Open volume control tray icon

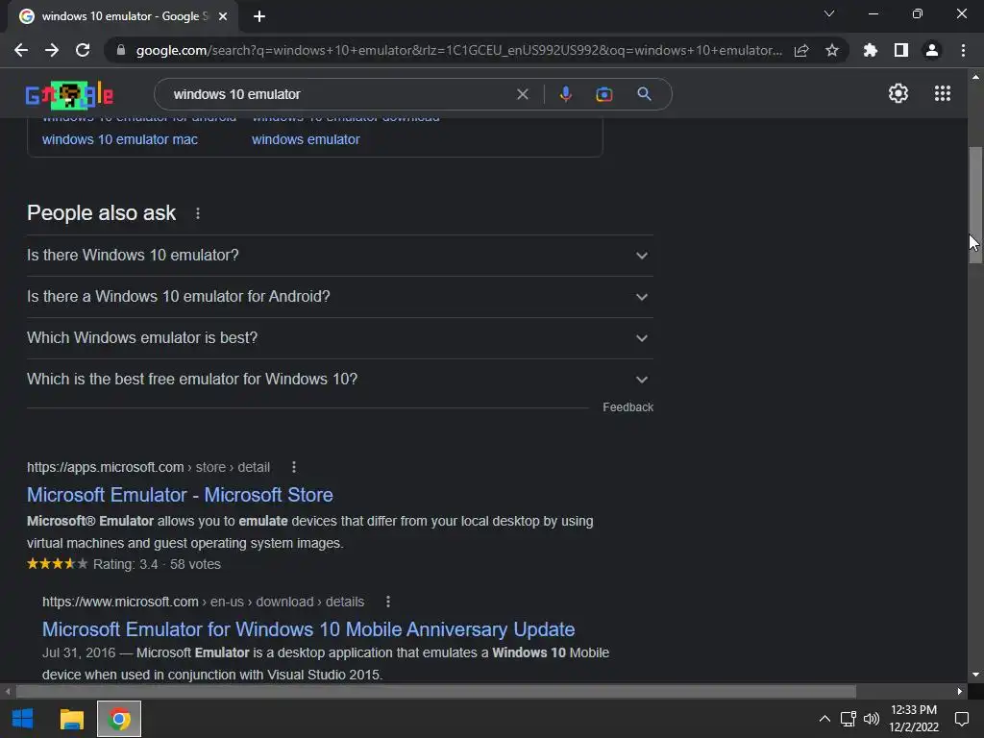pyautogui.click(x=871, y=719)
